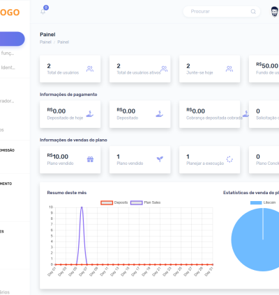This screenshot has height=295, width=279.
Task: Click the Junte-se hoje label
Action: [x=199, y=72]
